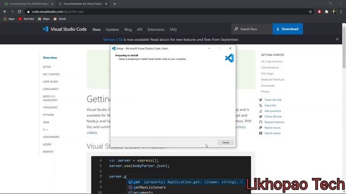Image resolution: width=346 pixels, height=194 pixels.
Task: Dismiss the version announcement banner
Action: [x=337, y=39]
